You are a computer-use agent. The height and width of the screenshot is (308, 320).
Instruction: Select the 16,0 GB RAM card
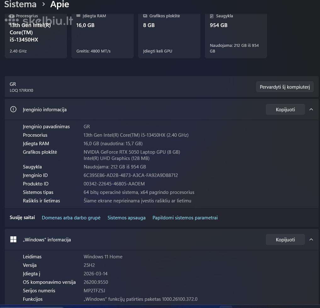tap(103, 36)
